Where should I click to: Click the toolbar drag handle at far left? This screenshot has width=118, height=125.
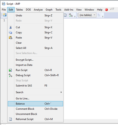point(2,15)
